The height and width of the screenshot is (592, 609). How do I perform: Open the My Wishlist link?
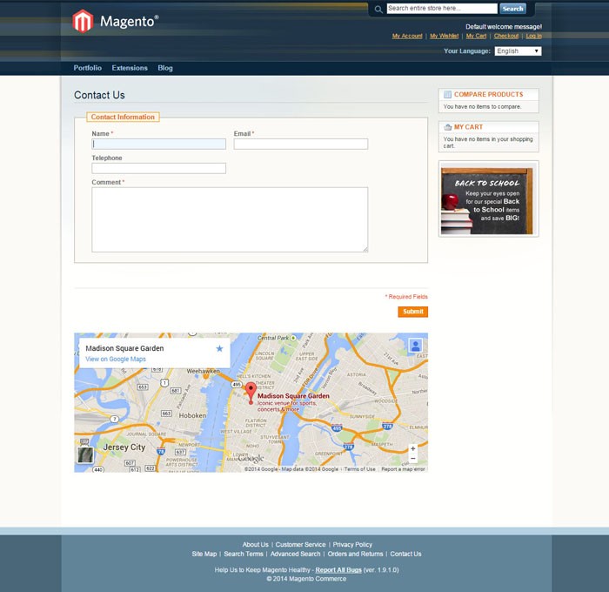[444, 36]
